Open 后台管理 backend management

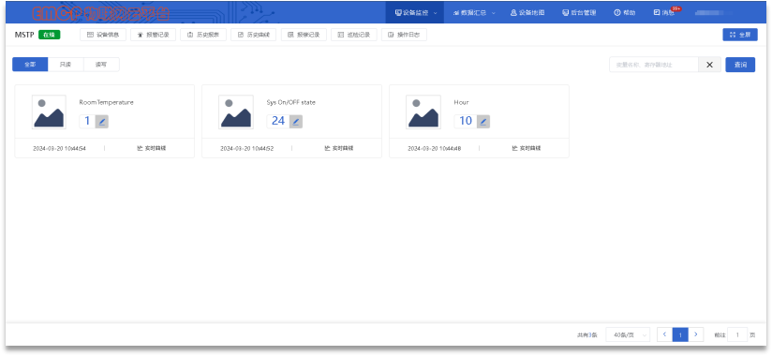pyautogui.click(x=579, y=13)
